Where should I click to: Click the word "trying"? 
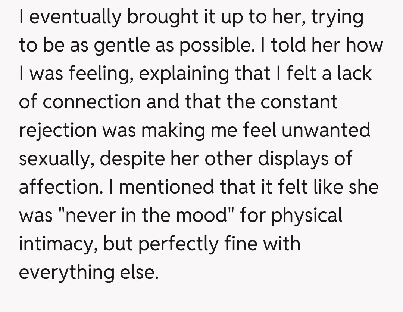[337, 17]
